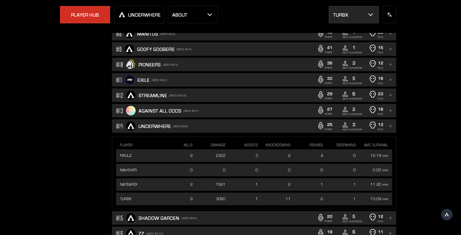The height and width of the screenshot is (235, 461).
Task: Click the points badge icon for Underwhere
Action: (320, 125)
